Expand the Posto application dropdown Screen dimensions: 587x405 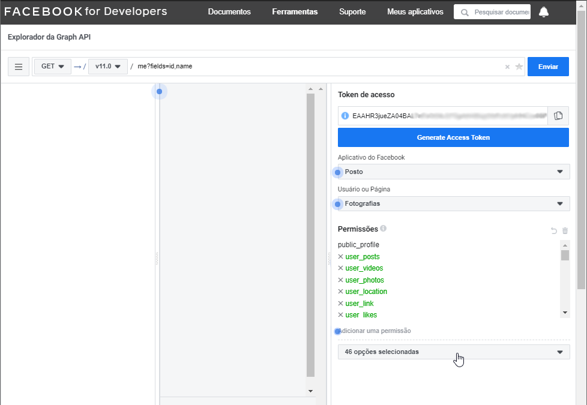point(454,172)
